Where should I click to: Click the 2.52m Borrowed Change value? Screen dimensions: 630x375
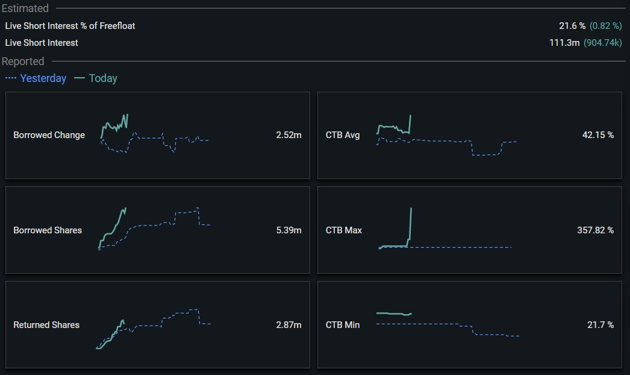coord(288,135)
